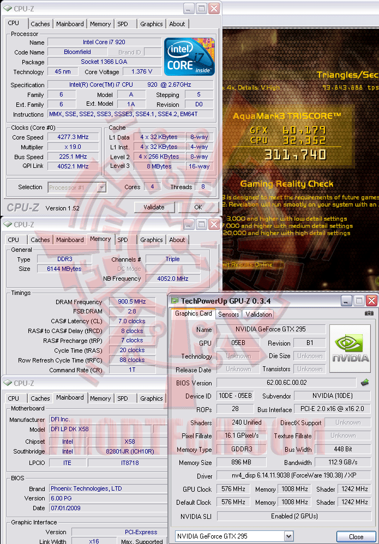The image size is (379, 544).
Task: Close the Memory-tab CPU-Z window
Action: [214, 225]
